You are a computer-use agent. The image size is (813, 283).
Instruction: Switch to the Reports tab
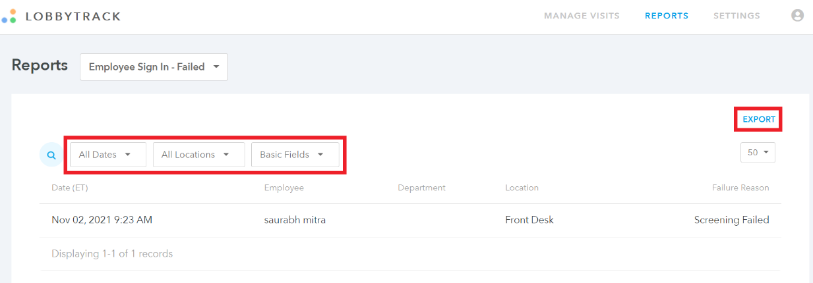click(x=667, y=16)
